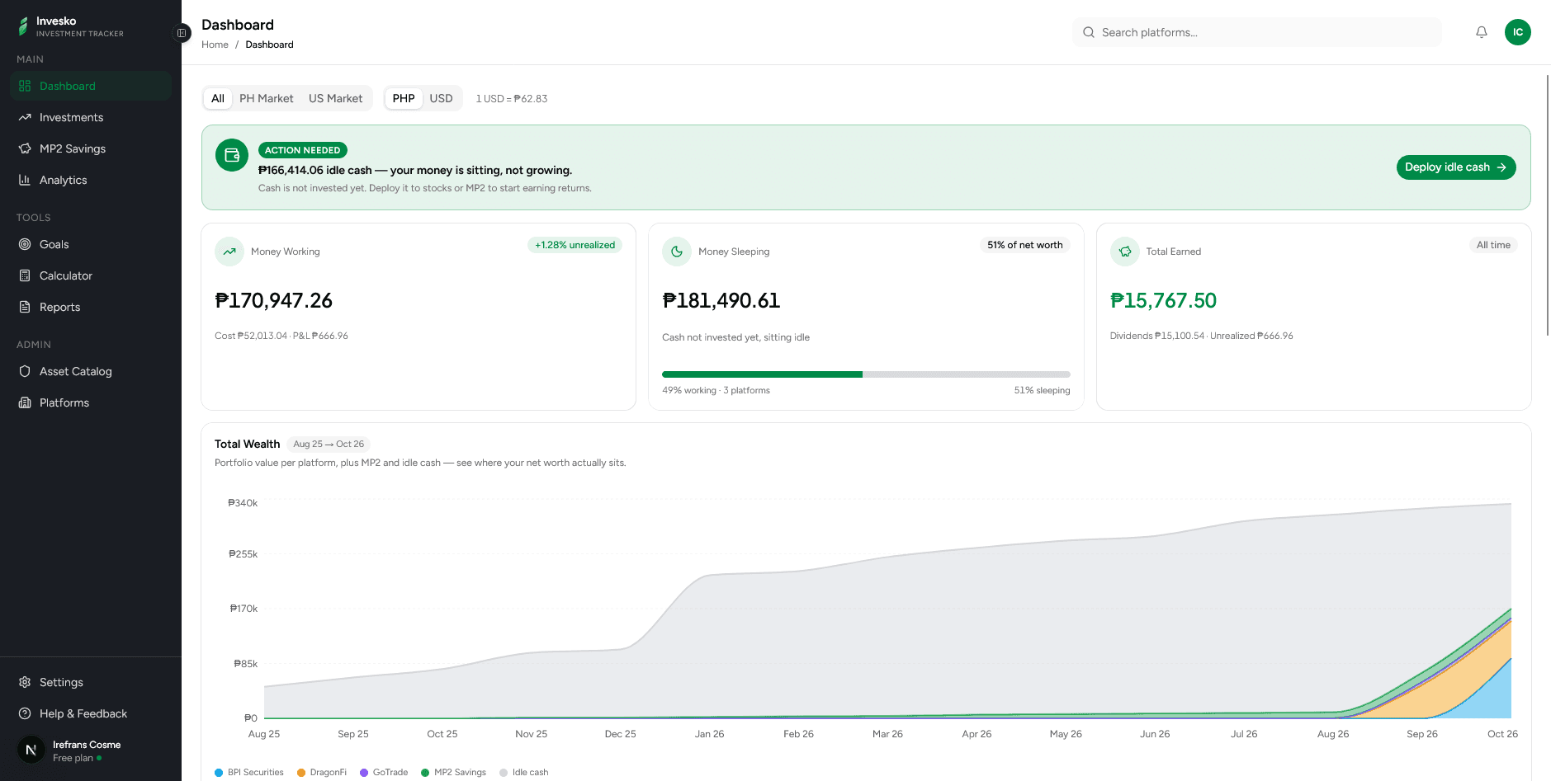The height and width of the screenshot is (781, 1551).
Task: Toggle GoTrade series in chart legend
Action: tap(384, 773)
